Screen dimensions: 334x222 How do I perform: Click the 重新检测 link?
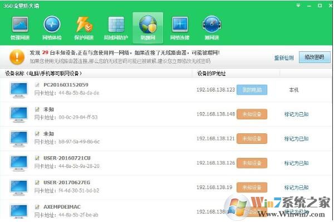(x=284, y=57)
